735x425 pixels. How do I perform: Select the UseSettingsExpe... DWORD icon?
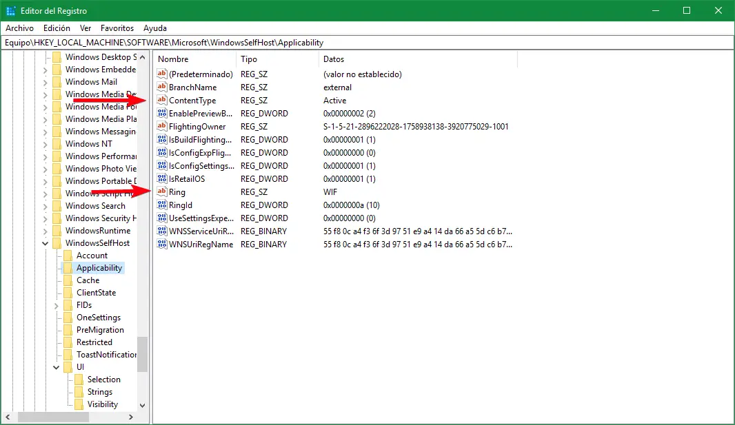162,218
